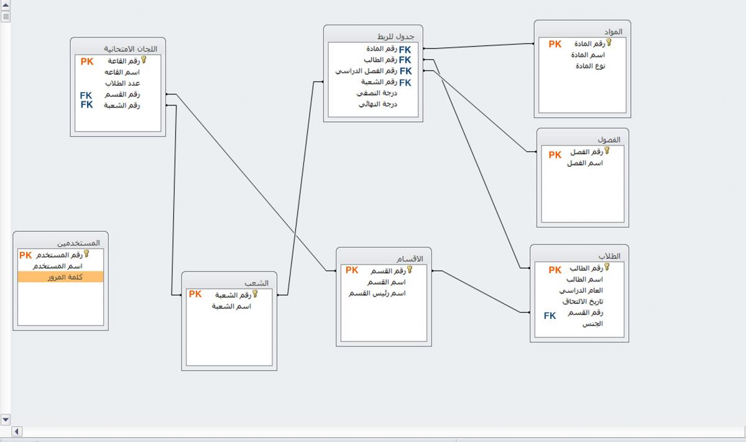This screenshot has height=442, width=746.
Task: Select the highlighted كلمة المرور field
Action: click(x=61, y=277)
